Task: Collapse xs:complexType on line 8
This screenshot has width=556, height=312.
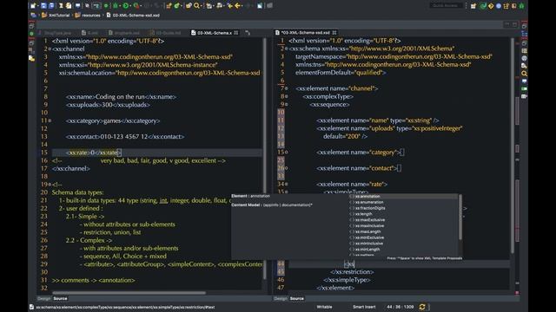Action: (x=287, y=96)
